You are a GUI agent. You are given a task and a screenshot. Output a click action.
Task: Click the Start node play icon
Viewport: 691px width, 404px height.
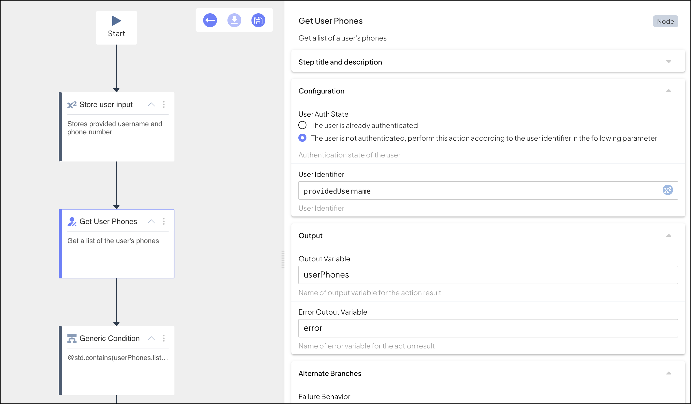116,21
